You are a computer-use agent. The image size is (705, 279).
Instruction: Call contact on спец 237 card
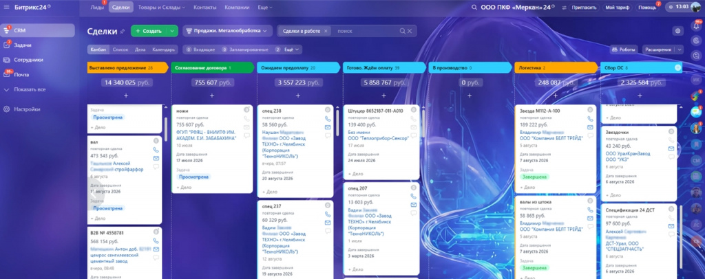click(x=328, y=214)
